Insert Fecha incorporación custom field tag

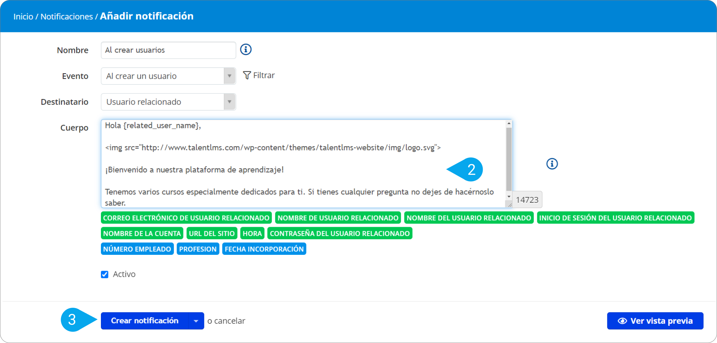click(x=264, y=249)
